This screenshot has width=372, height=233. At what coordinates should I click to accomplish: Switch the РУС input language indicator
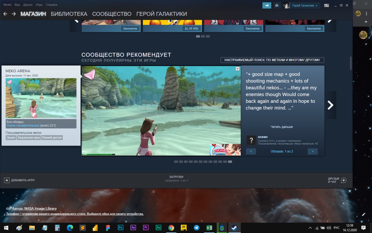click(x=336, y=228)
